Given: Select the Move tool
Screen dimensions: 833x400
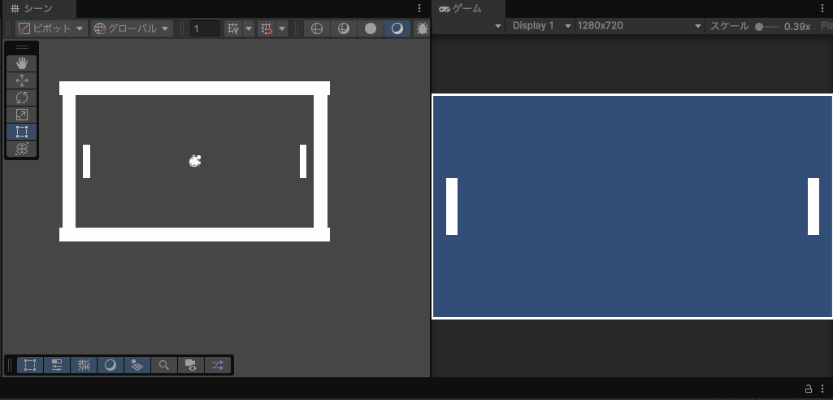Looking at the screenshot, I should (x=22, y=80).
